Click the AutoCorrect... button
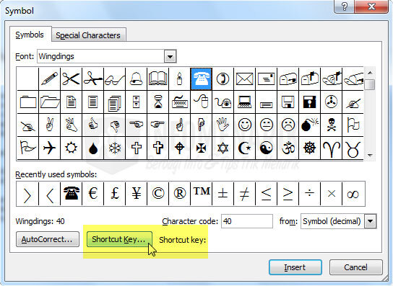The image size is (393, 286). click(48, 239)
